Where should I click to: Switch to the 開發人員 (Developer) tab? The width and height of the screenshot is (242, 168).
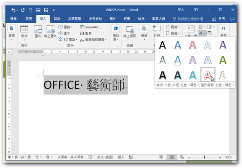(158, 19)
